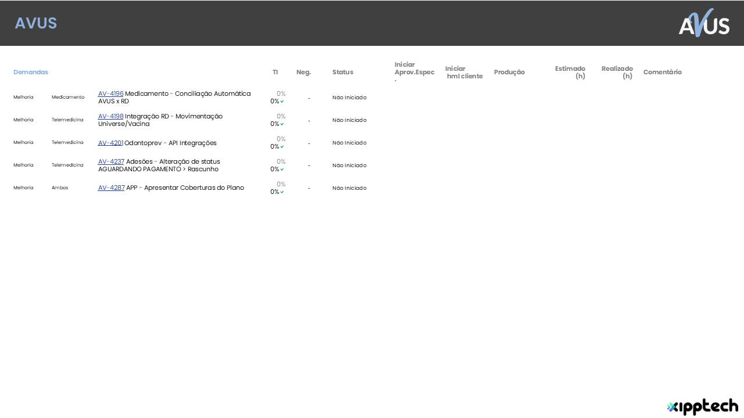
Task: Click Não Iniciado status for AV-4287
Action: tap(349, 188)
